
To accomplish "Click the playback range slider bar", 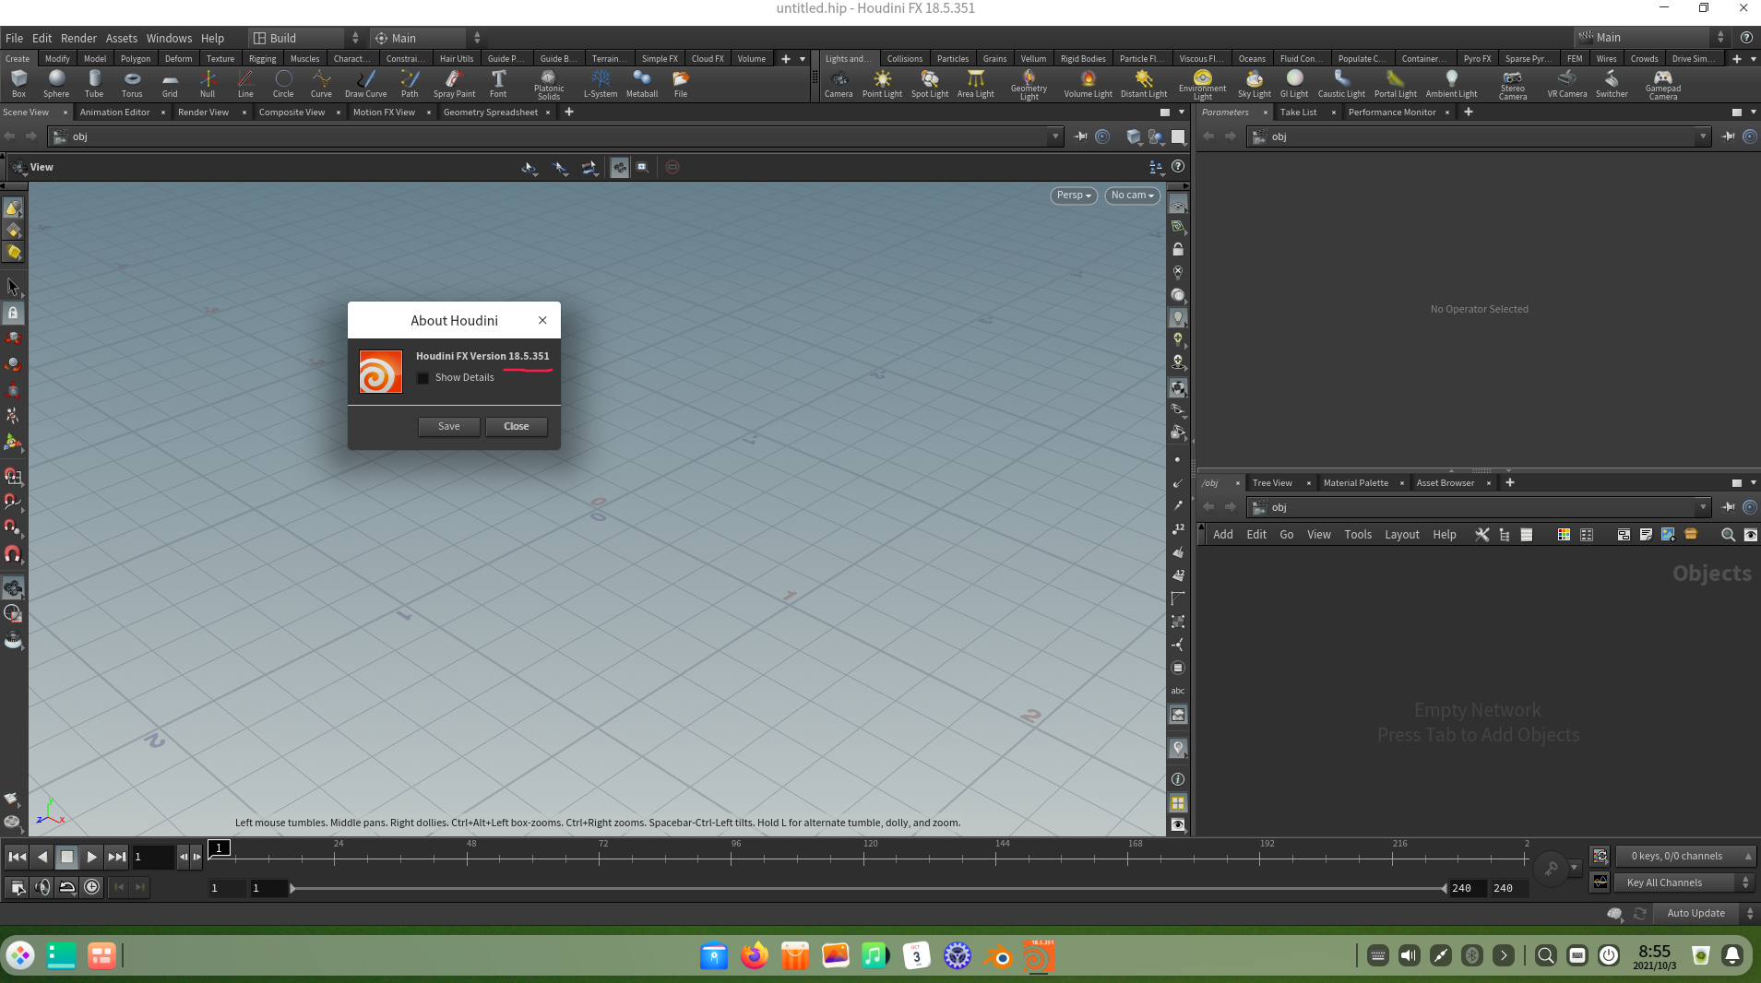I will click(x=867, y=888).
